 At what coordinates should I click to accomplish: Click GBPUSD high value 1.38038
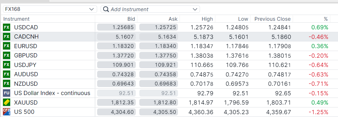click(x=202, y=55)
